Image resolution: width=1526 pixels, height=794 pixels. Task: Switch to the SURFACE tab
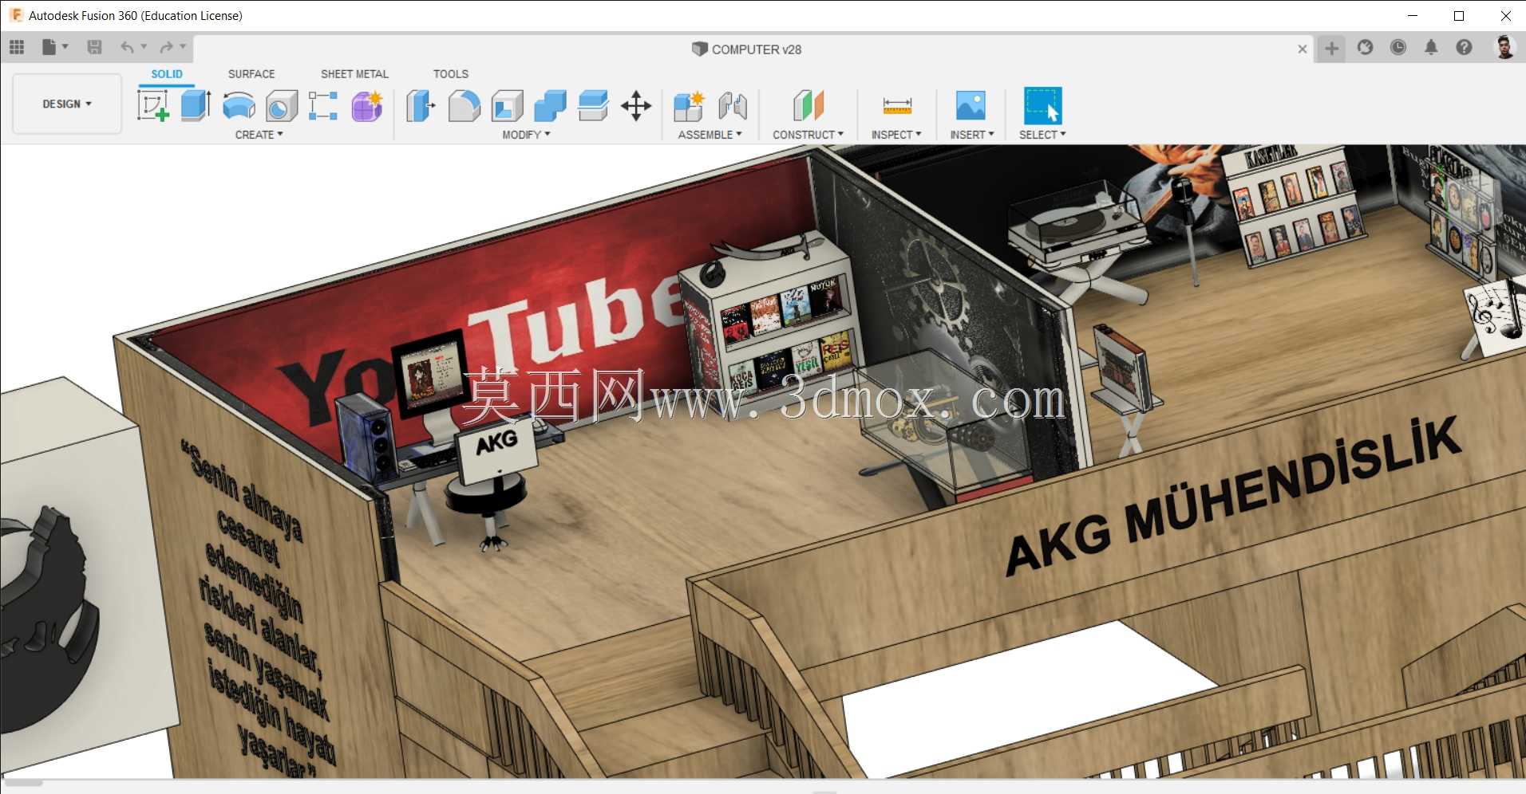click(251, 74)
